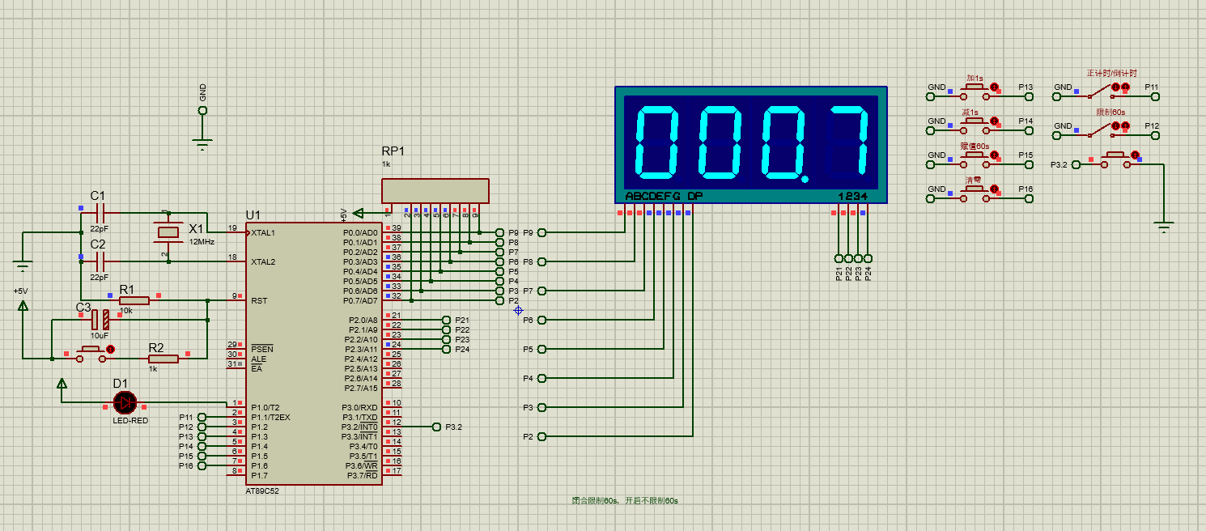Image resolution: width=1206 pixels, height=531 pixels.
Task: Click the +5V power arrow on the left
Action: point(23,306)
